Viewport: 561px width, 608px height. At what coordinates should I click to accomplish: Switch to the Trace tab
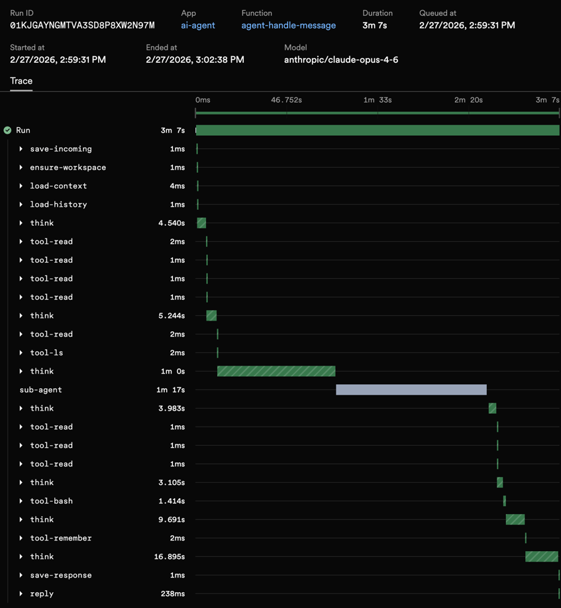tap(21, 81)
